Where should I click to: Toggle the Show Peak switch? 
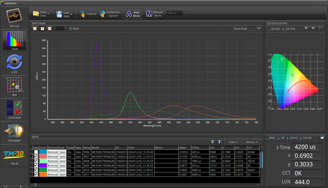pyautogui.click(x=255, y=28)
